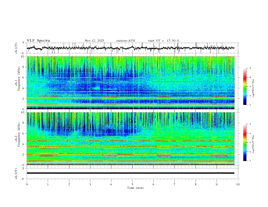Click the "-5" volt tick on ch.3 waveform axis
The width and height of the screenshot is (268, 207).
(x=23, y=179)
